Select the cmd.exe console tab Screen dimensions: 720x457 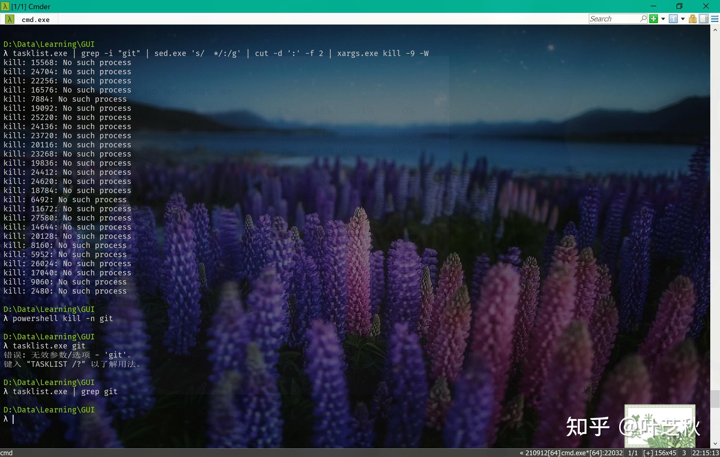(30, 19)
